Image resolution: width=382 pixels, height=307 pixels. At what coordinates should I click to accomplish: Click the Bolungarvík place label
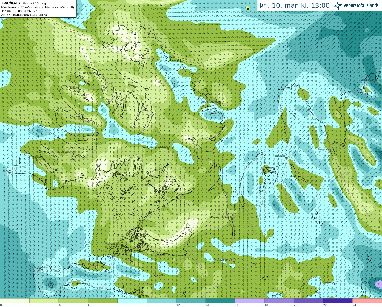point(90,72)
